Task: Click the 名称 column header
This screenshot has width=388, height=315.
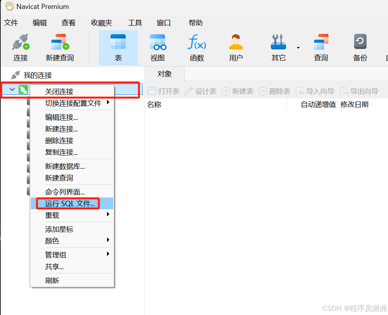Action: [x=154, y=104]
